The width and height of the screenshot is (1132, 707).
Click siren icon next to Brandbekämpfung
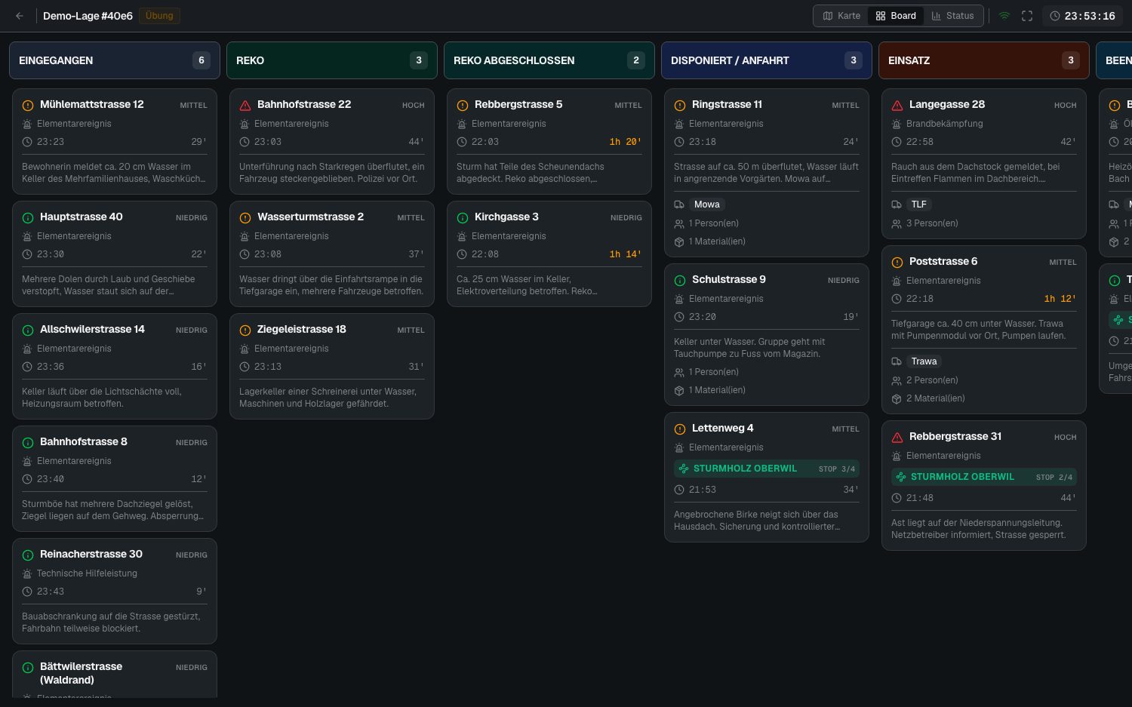897,124
